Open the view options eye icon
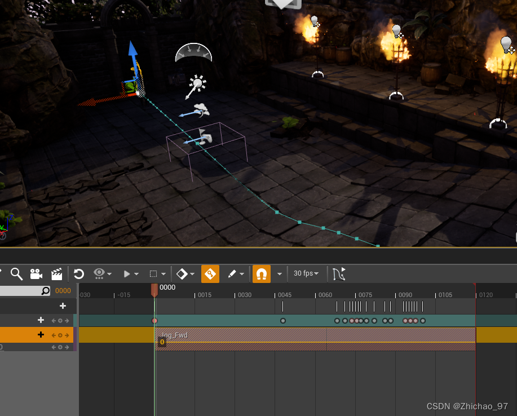 pos(99,273)
